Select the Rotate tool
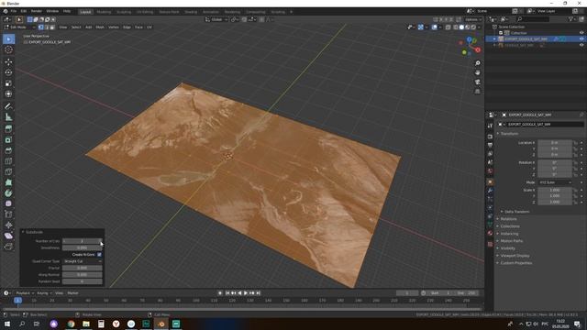The image size is (587, 330). click(x=8, y=72)
